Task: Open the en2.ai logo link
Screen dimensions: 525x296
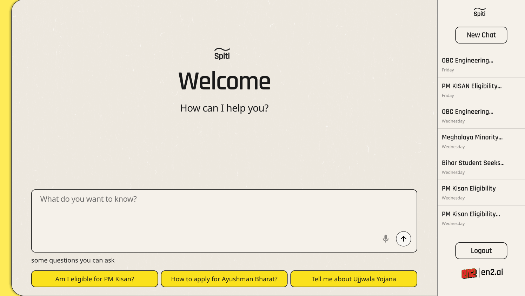Action: click(481, 273)
